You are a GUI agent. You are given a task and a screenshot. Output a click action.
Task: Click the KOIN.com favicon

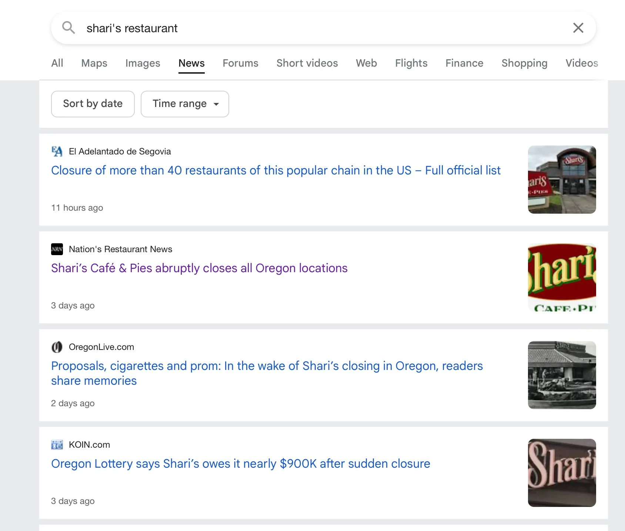(x=57, y=445)
